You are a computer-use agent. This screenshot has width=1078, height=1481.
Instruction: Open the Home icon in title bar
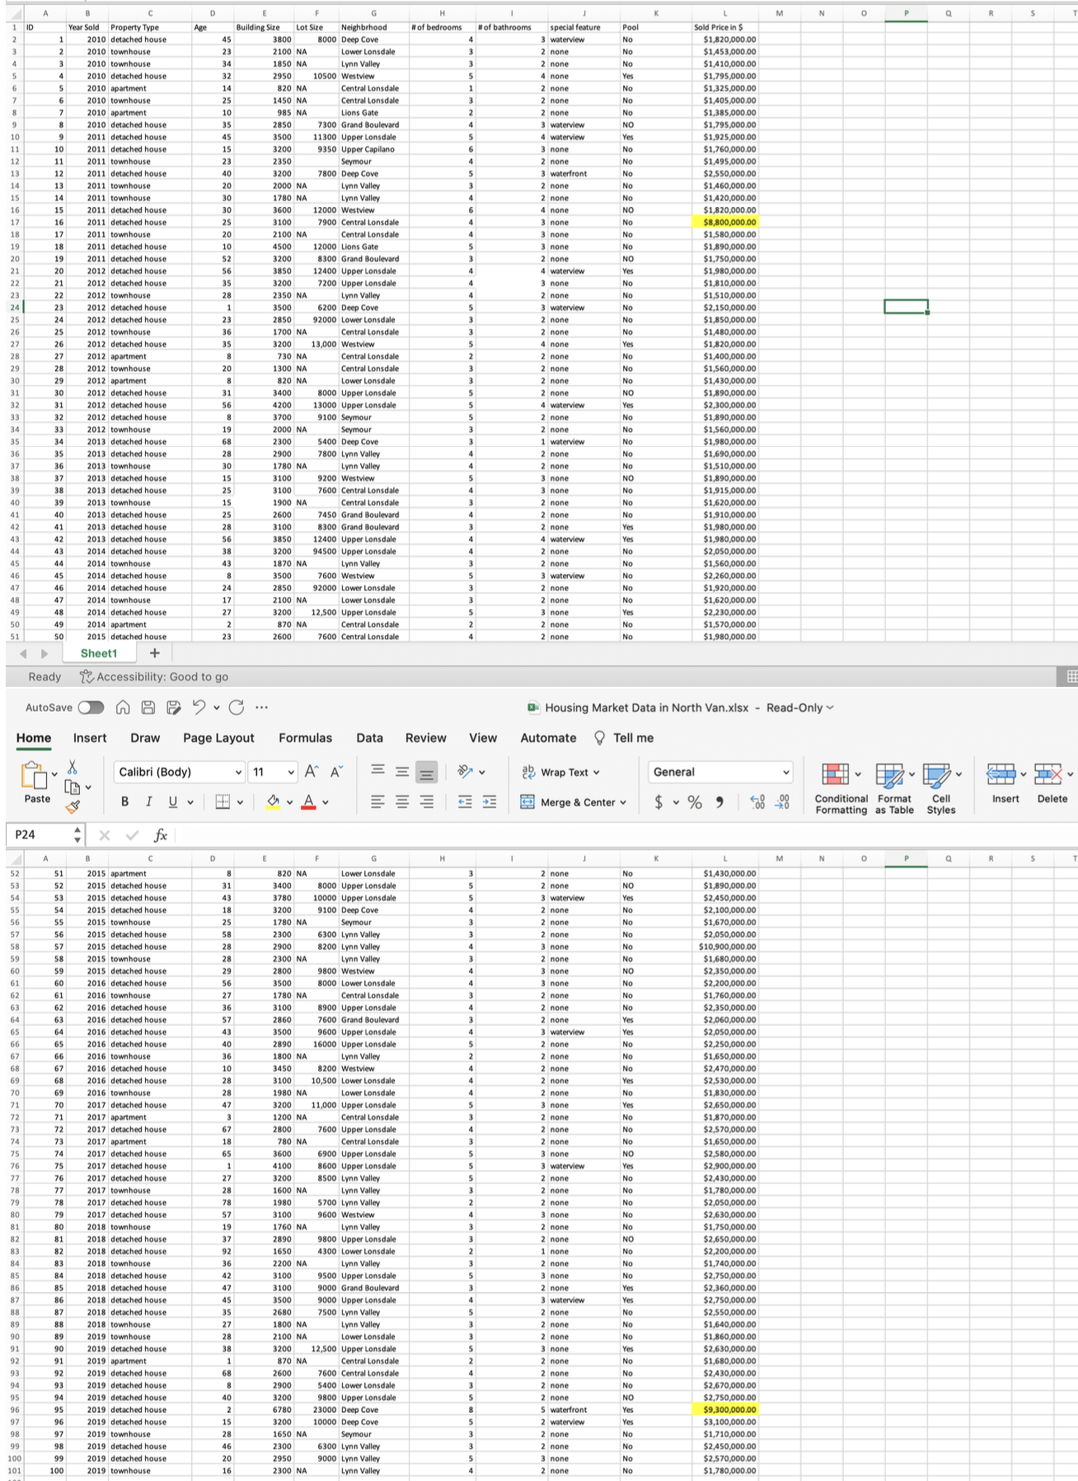[123, 708]
